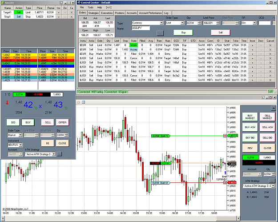Click the chart scrollbar left arrow

pos(3,218)
